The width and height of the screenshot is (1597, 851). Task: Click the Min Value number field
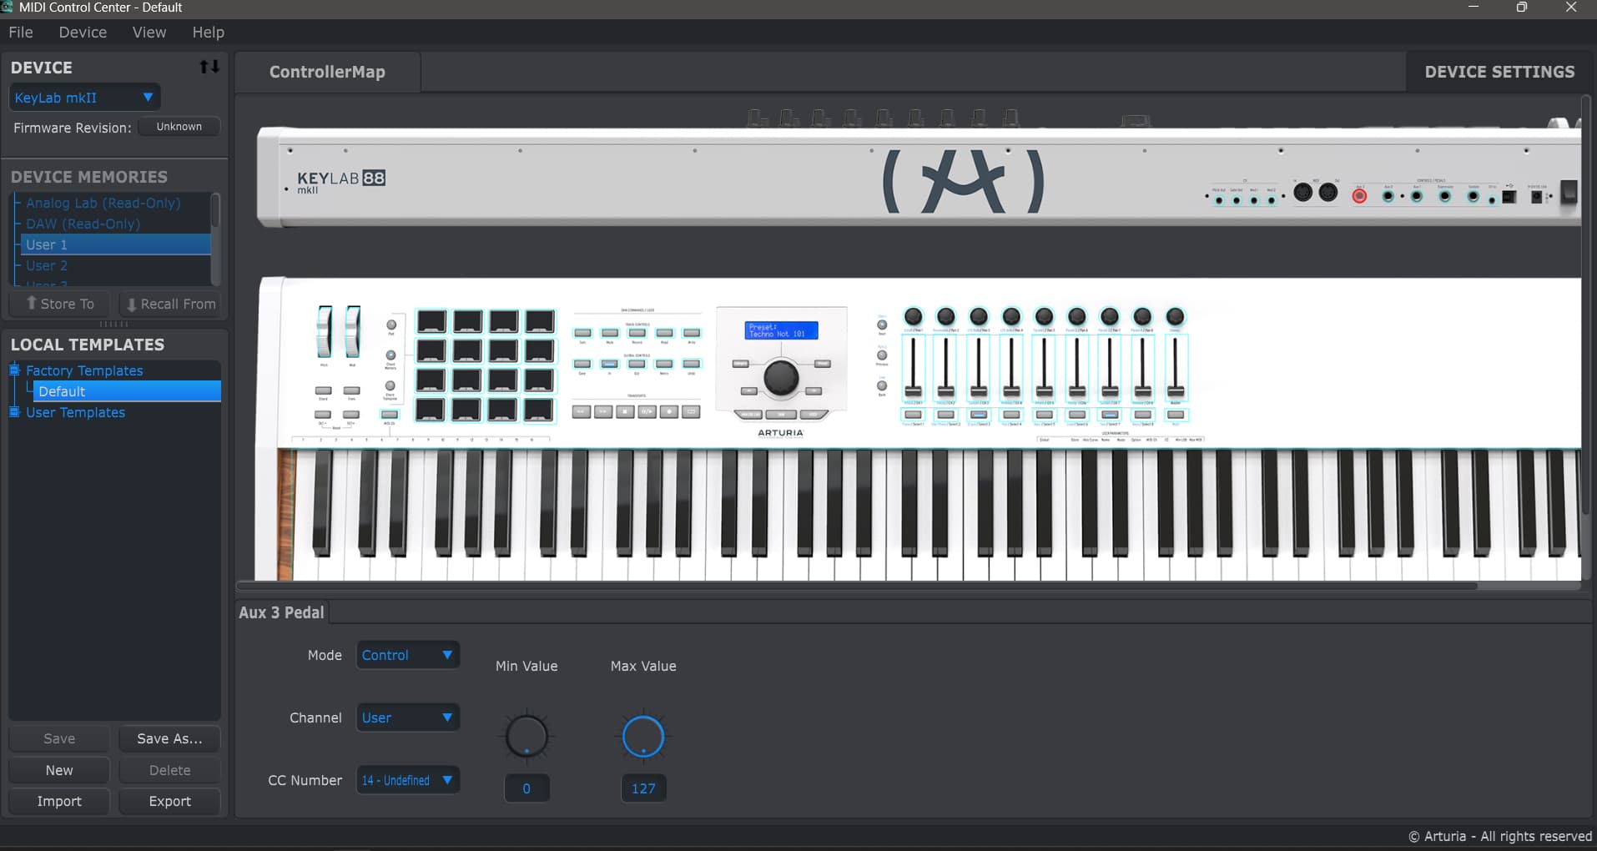(526, 788)
